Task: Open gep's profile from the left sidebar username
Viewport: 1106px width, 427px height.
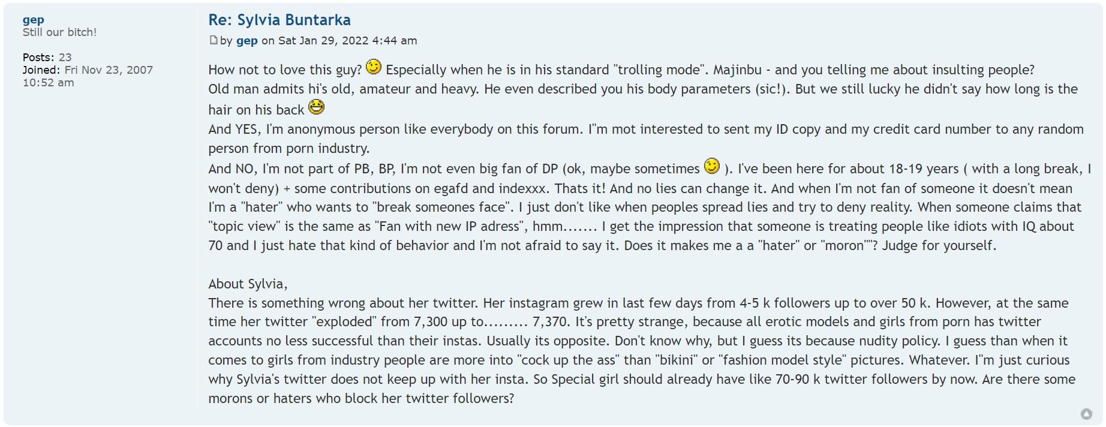Action: 34,20
